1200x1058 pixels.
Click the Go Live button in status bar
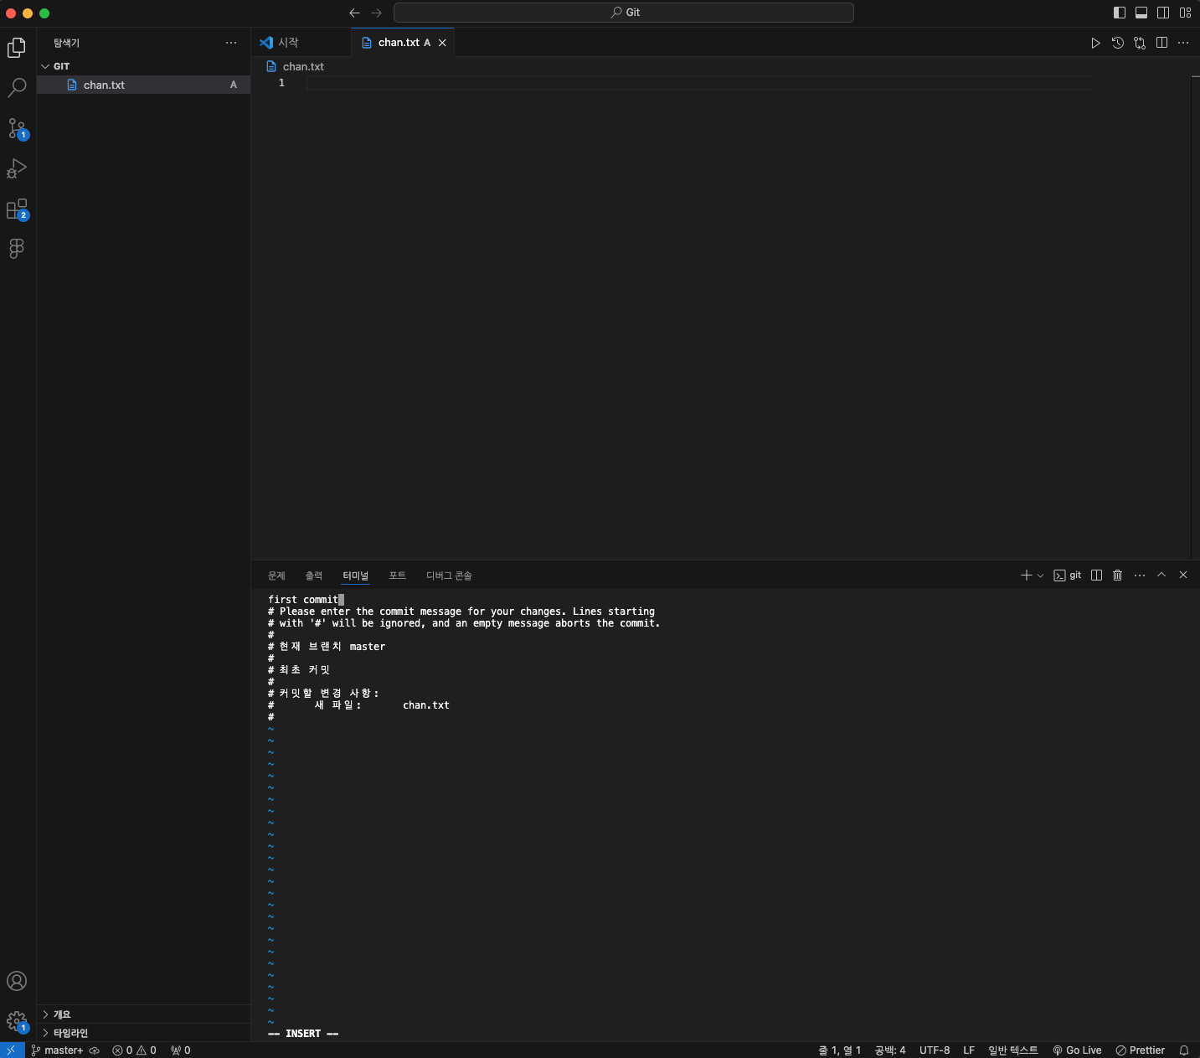pos(1078,1050)
